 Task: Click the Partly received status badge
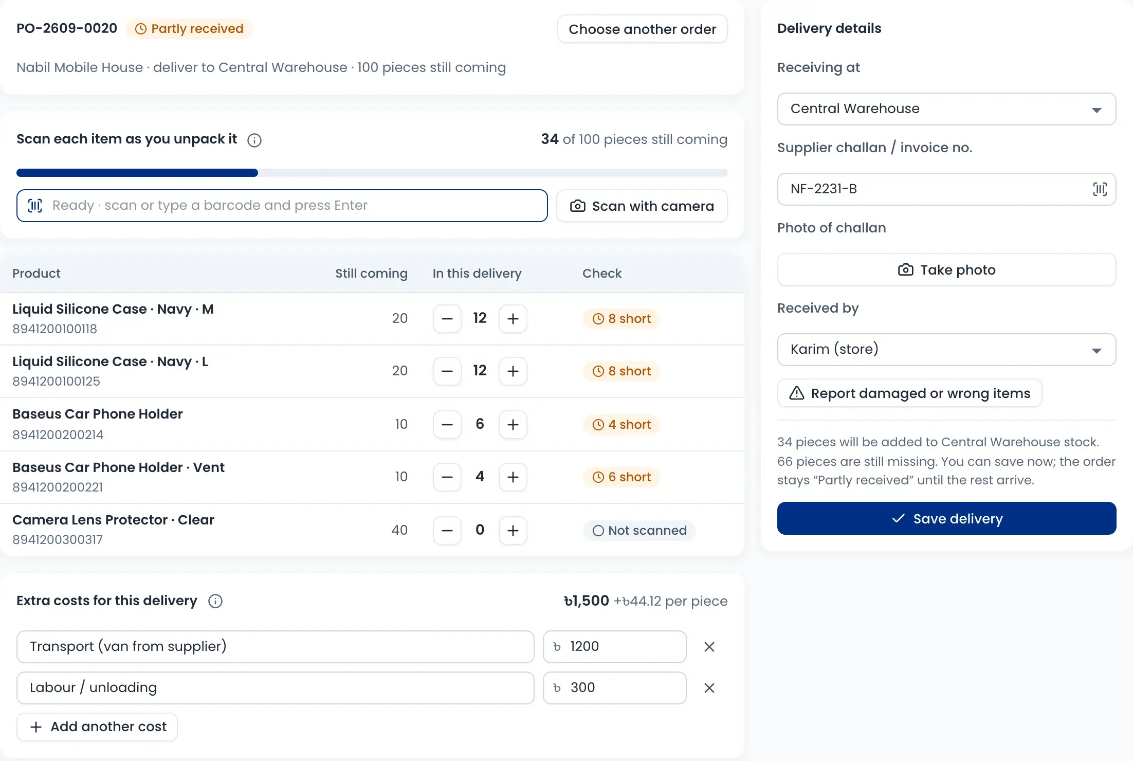coord(189,29)
